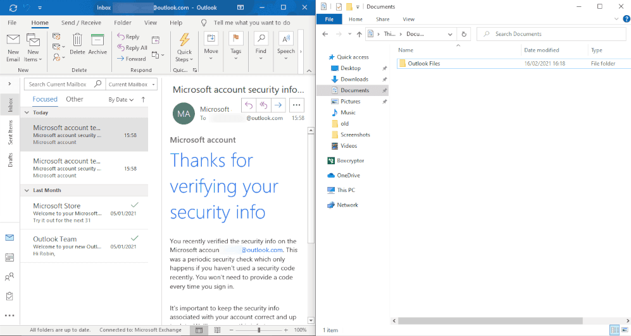Screen dimensions: 631x336
Task: Open Outlook File tab
Action: point(12,23)
